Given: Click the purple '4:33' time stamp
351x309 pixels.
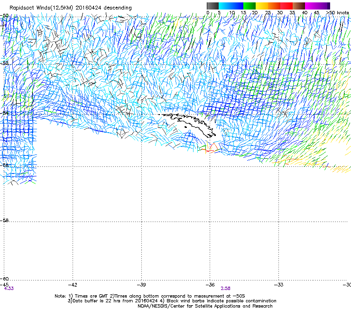Looking at the screenshot, I should click(9, 289).
